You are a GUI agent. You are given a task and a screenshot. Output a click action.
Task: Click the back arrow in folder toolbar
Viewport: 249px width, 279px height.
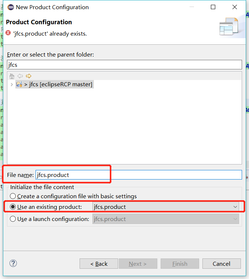click(x=20, y=76)
